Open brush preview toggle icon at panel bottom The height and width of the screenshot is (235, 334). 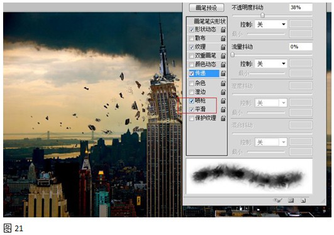coord(277,200)
